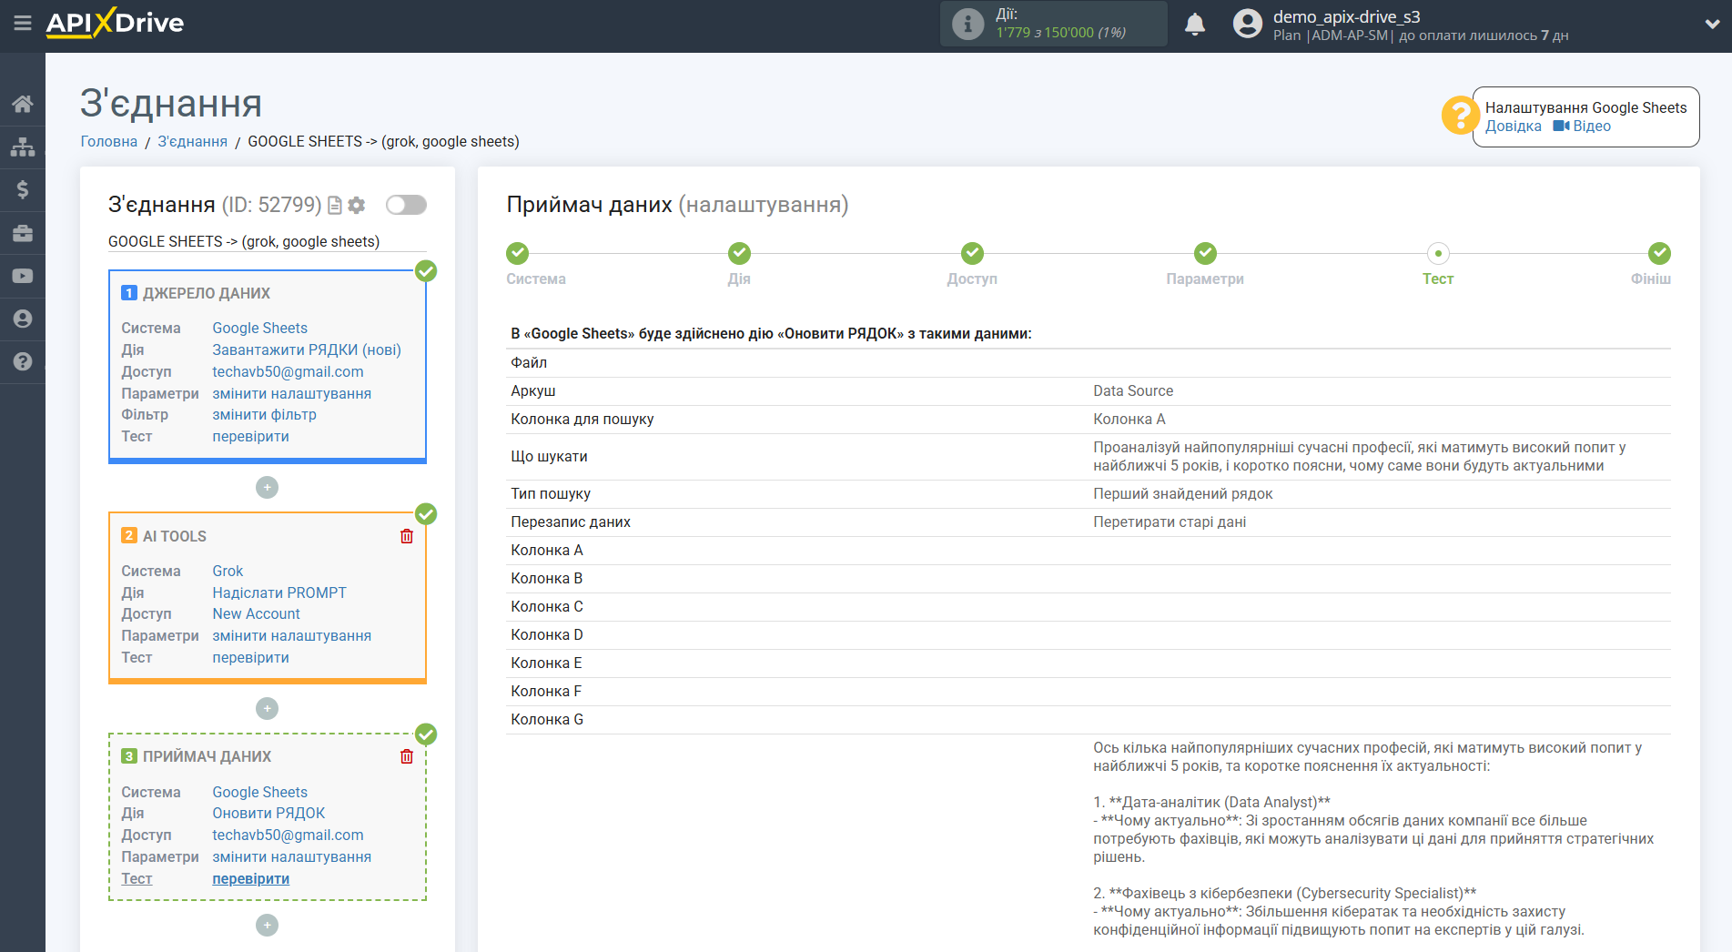Open the YouTube video icon in sidebar
The height and width of the screenshot is (952, 1732).
tap(23, 276)
